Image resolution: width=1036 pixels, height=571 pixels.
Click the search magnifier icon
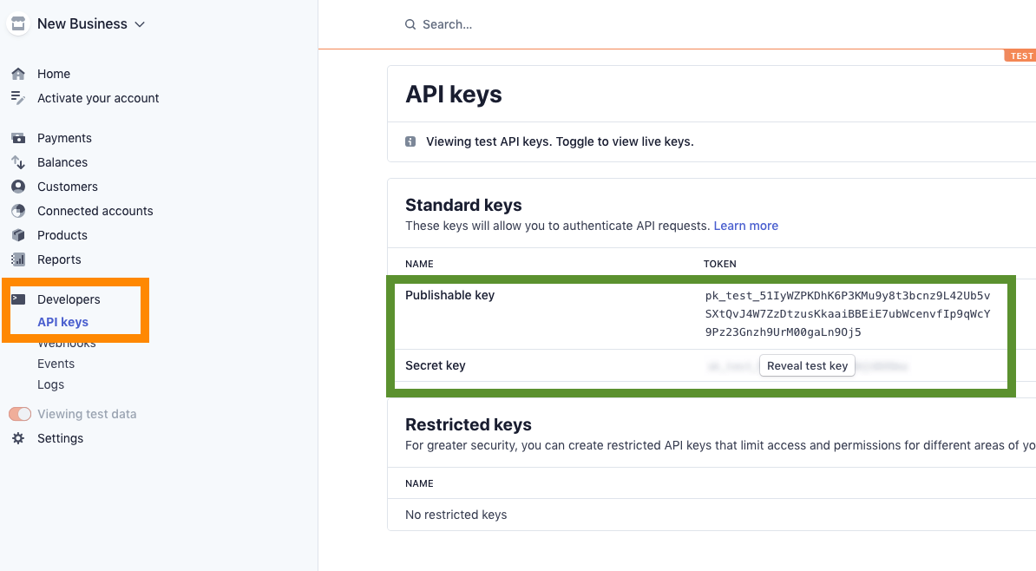(410, 24)
